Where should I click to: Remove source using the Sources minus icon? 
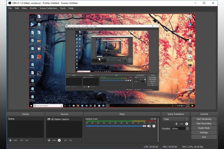pyautogui.click(x=54, y=141)
